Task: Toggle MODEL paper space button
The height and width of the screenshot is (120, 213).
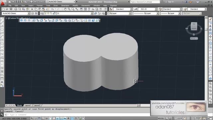Action: (161, 119)
